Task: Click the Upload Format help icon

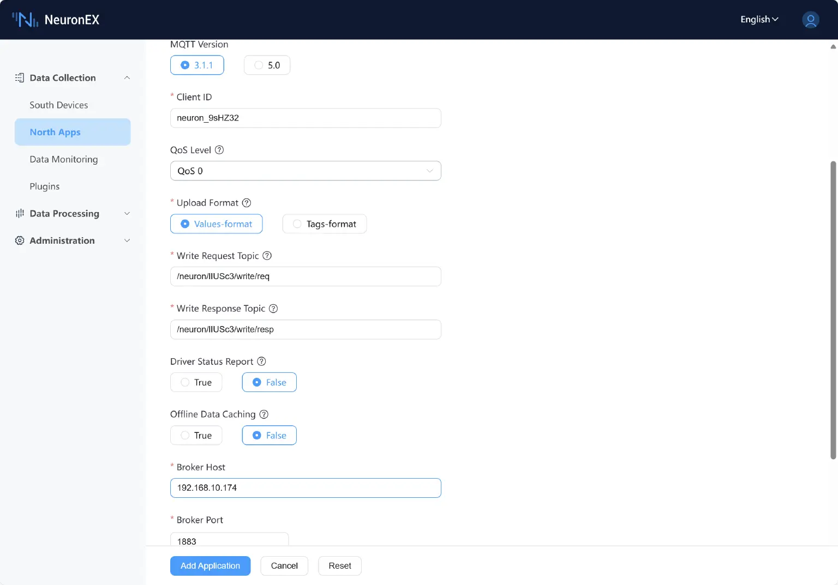Action: pyautogui.click(x=247, y=203)
